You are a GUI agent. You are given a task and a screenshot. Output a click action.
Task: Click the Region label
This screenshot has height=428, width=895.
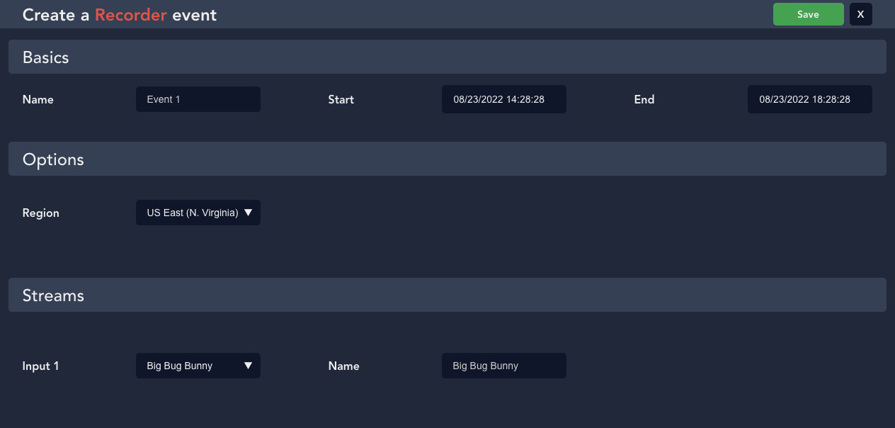tap(40, 213)
